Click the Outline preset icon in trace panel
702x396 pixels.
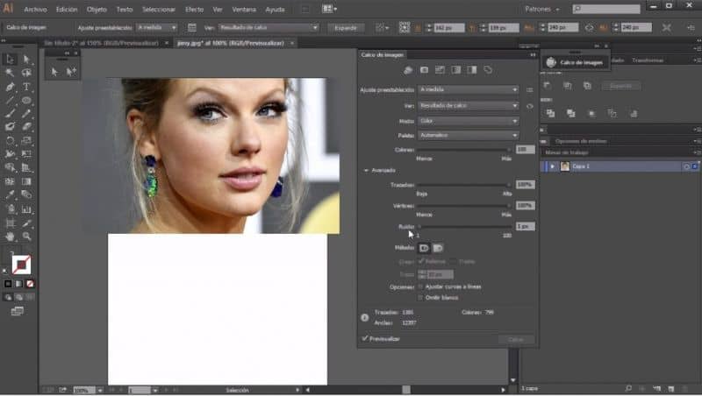pyautogui.click(x=488, y=69)
